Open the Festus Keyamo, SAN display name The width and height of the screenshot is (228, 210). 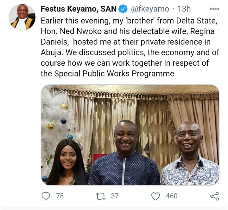pyautogui.click(x=79, y=10)
